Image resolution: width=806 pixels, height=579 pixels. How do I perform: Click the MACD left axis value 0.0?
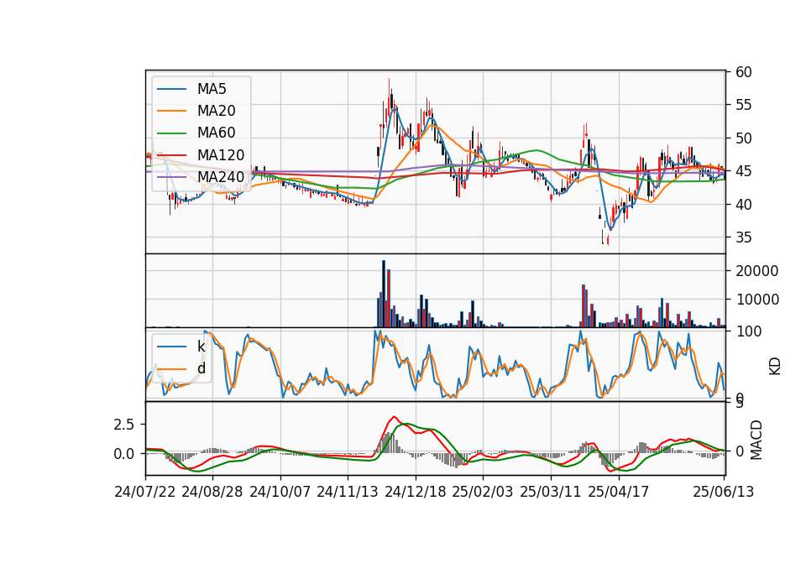point(124,454)
